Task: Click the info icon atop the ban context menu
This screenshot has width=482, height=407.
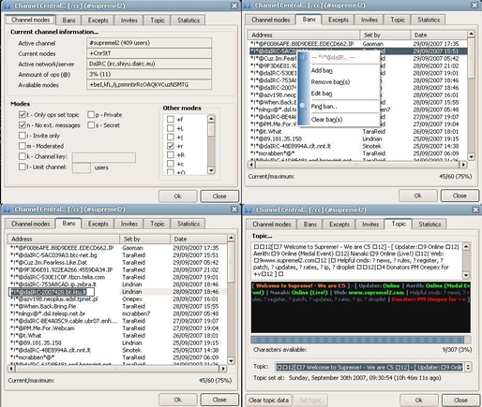Action: point(304,57)
